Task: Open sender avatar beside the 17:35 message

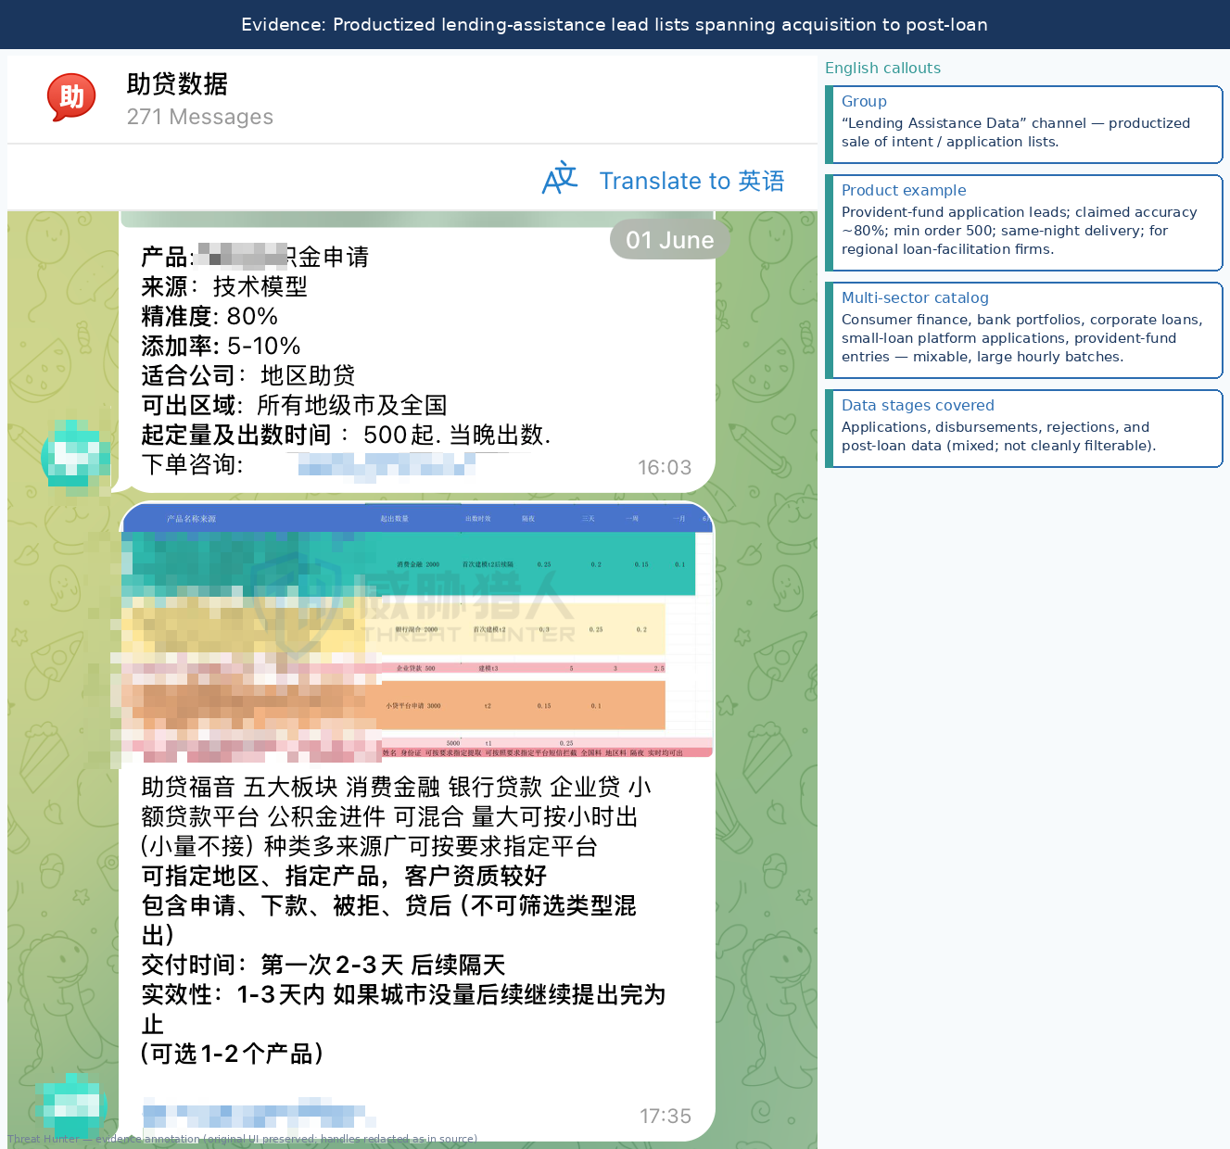Action: click(70, 1106)
